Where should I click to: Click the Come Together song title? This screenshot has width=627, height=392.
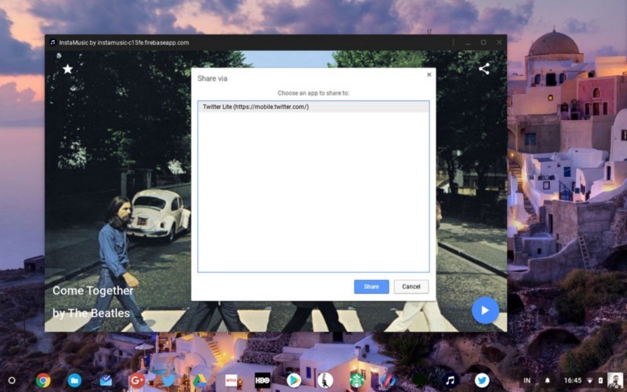point(93,290)
